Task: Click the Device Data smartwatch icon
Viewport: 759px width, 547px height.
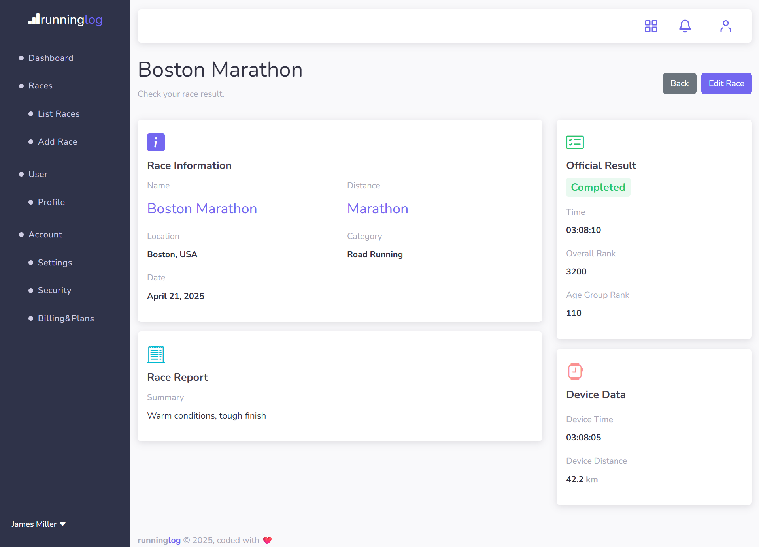Action: 575,371
